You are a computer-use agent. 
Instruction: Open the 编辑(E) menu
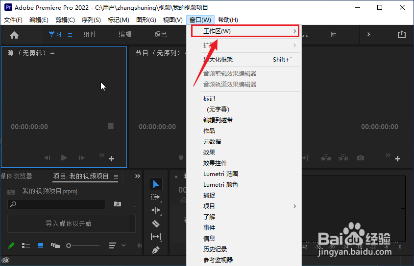click(x=39, y=20)
